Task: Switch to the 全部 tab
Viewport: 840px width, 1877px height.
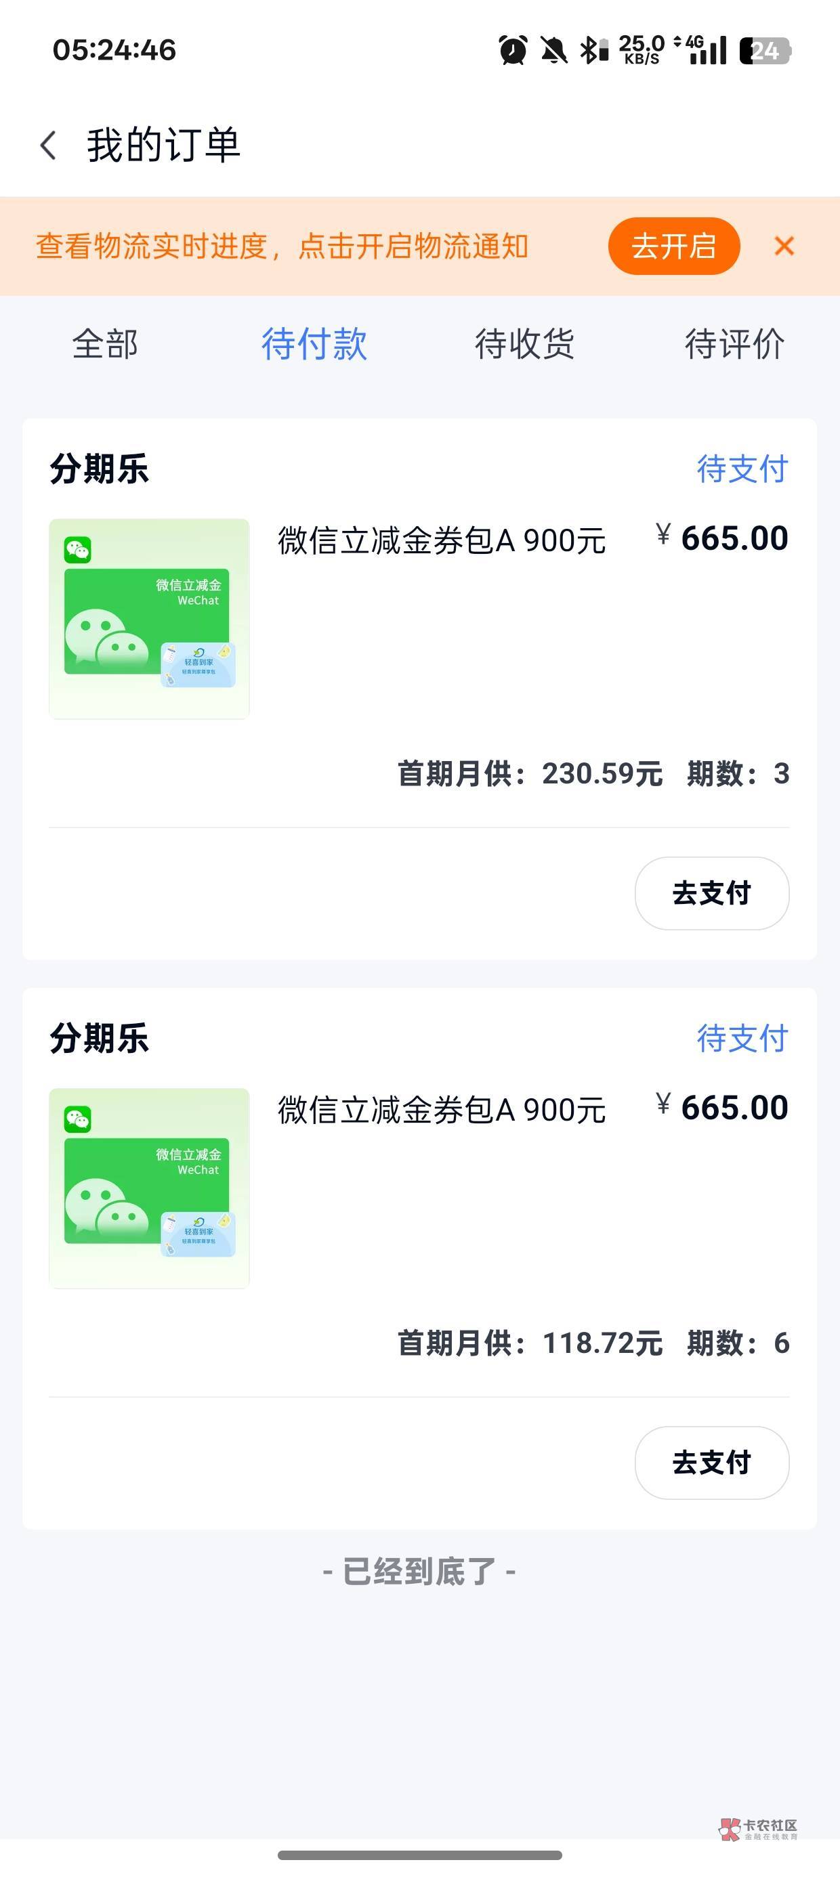Action: point(105,344)
